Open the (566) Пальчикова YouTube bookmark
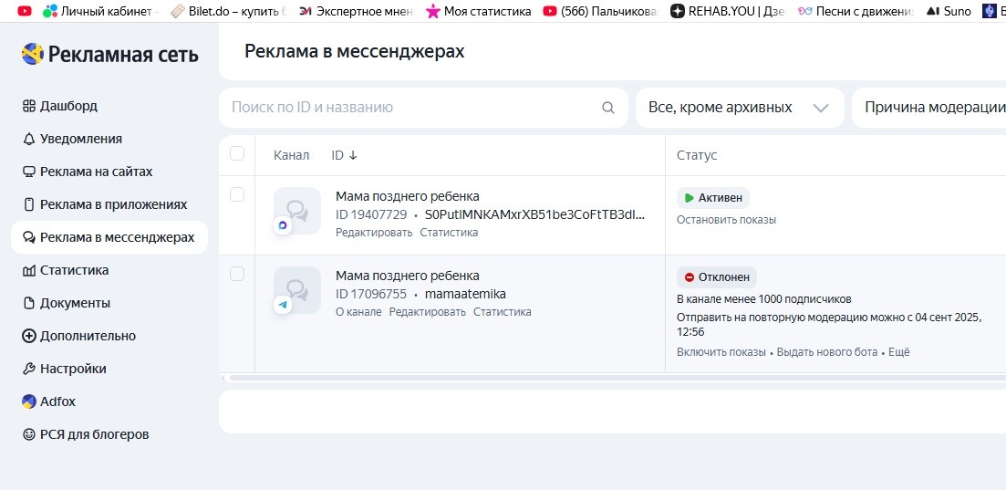The width and height of the screenshot is (1006, 490). pos(601,11)
